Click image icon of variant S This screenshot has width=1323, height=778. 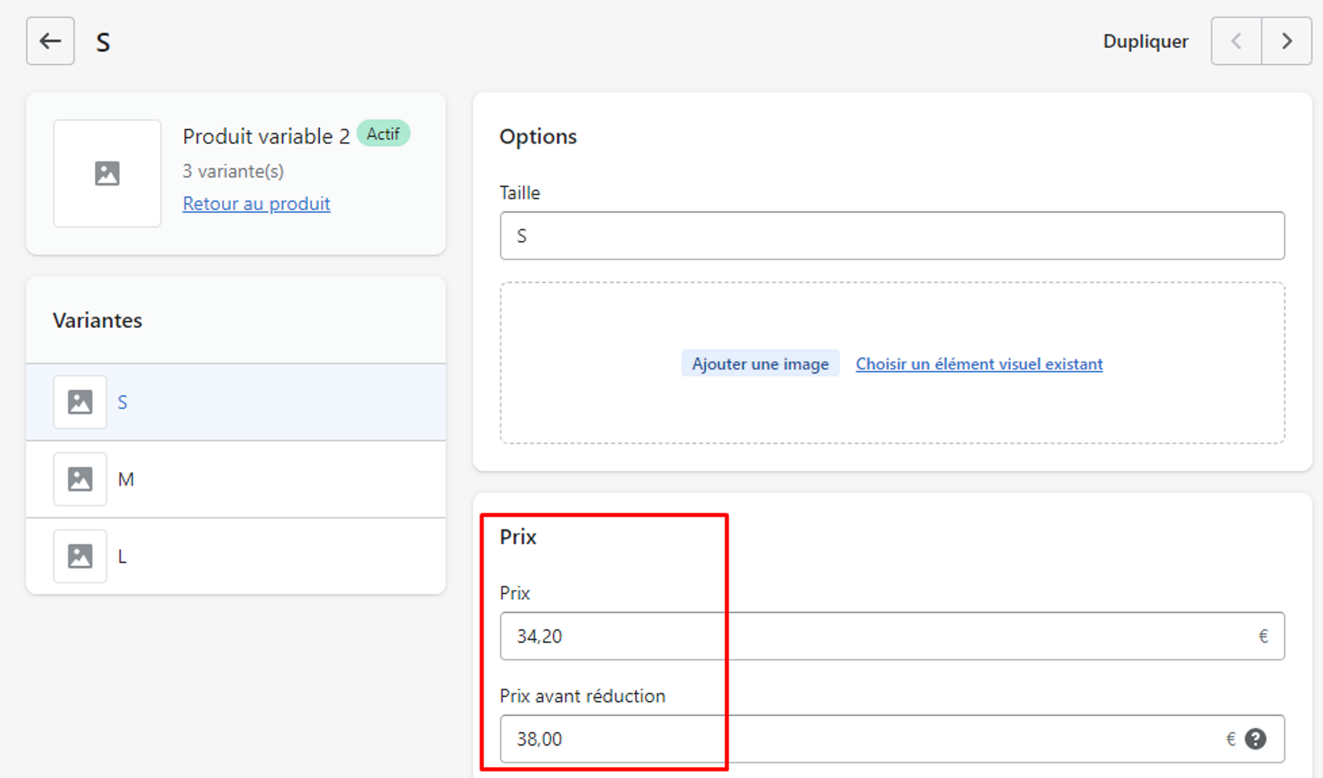(80, 402)
